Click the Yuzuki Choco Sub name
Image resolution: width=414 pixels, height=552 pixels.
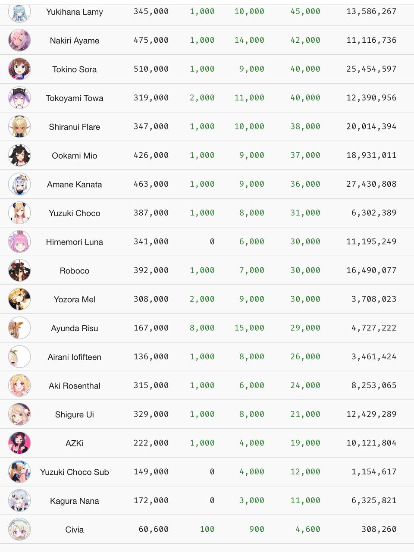(x=75, y=472)
